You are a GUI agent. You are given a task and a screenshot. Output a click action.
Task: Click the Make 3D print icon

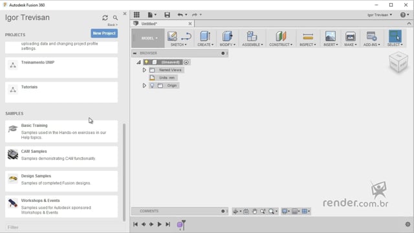coord(351,36)
